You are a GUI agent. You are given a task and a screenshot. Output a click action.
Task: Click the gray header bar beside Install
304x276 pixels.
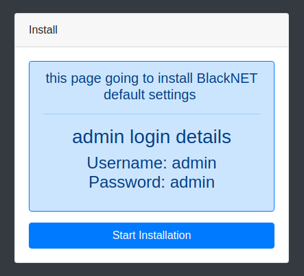pyautogui.click(x=172, y=29)
